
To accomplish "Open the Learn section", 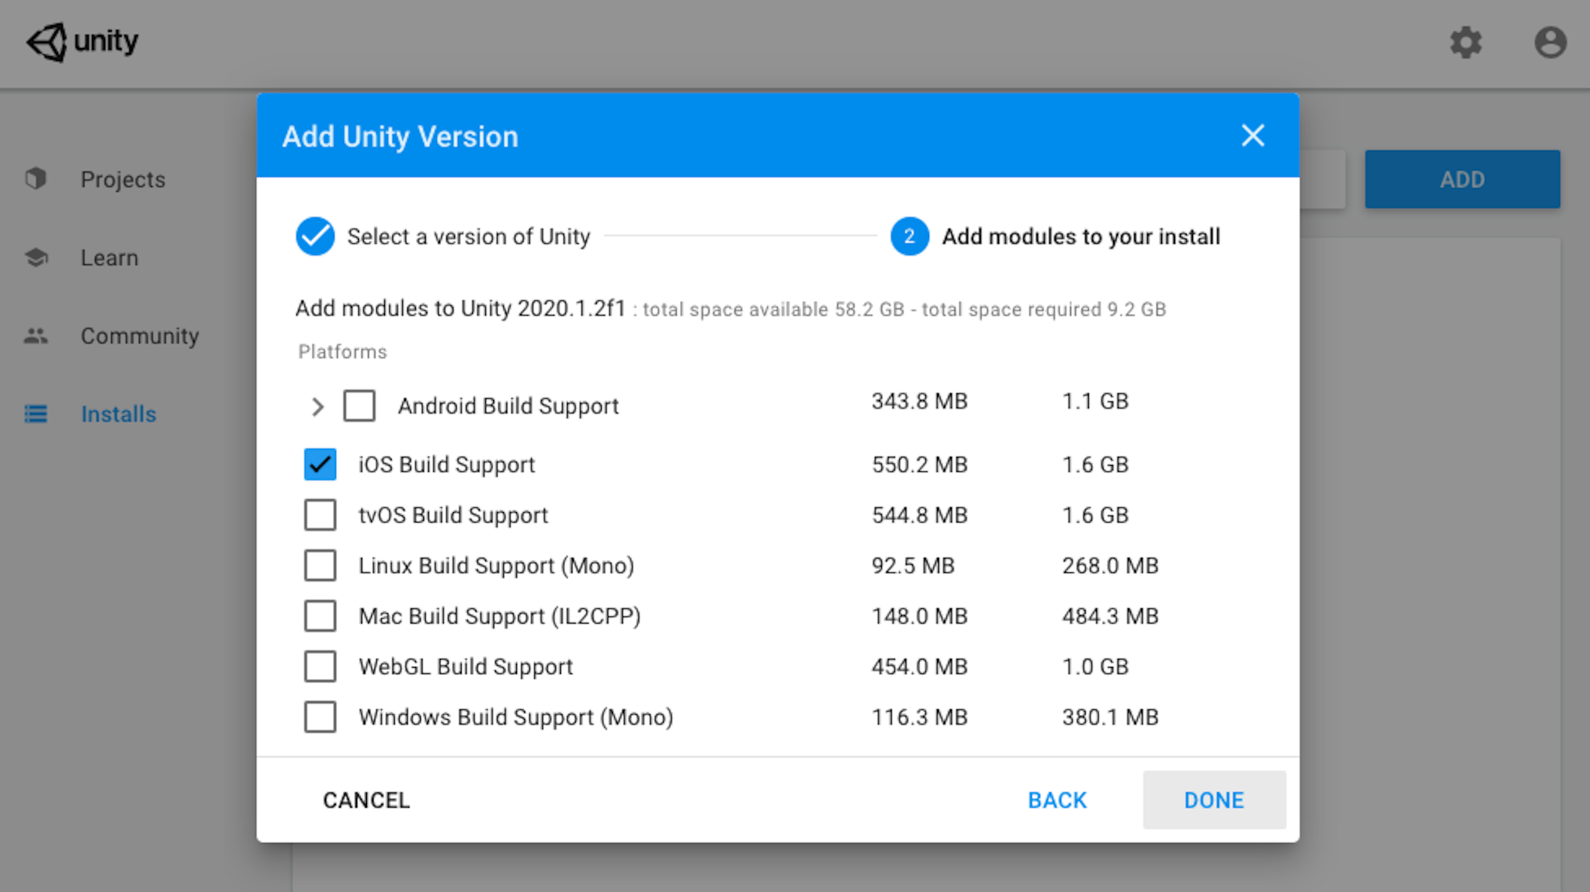I will tap(110, 257).
